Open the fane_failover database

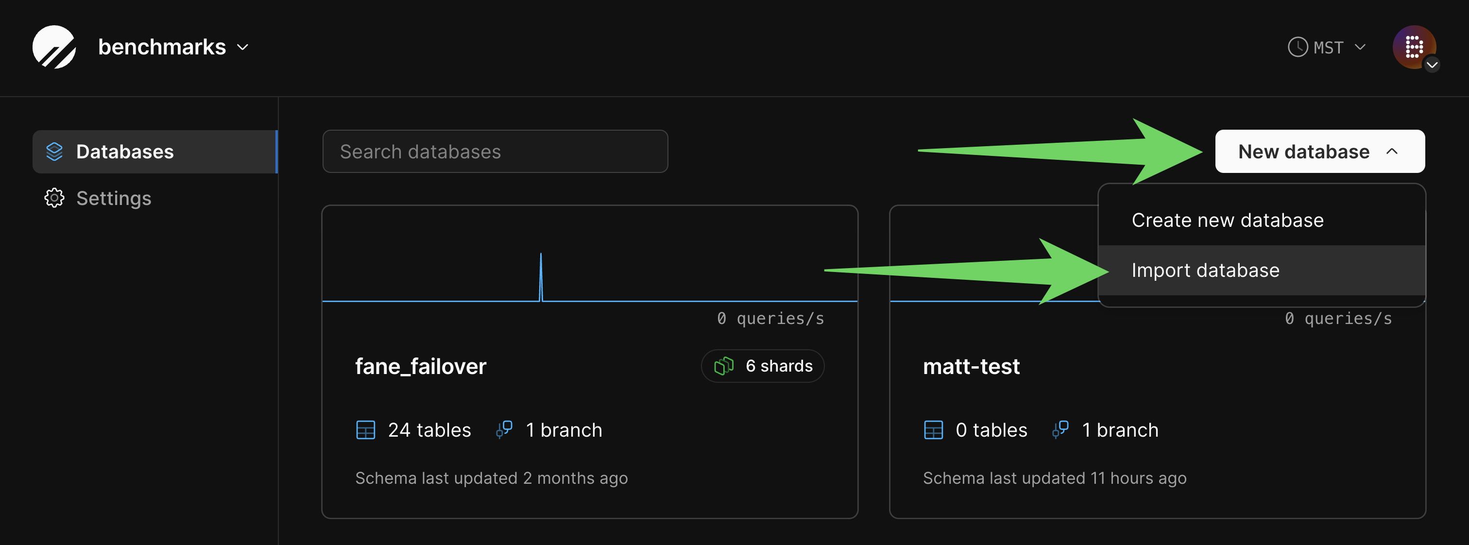point(420,367)
